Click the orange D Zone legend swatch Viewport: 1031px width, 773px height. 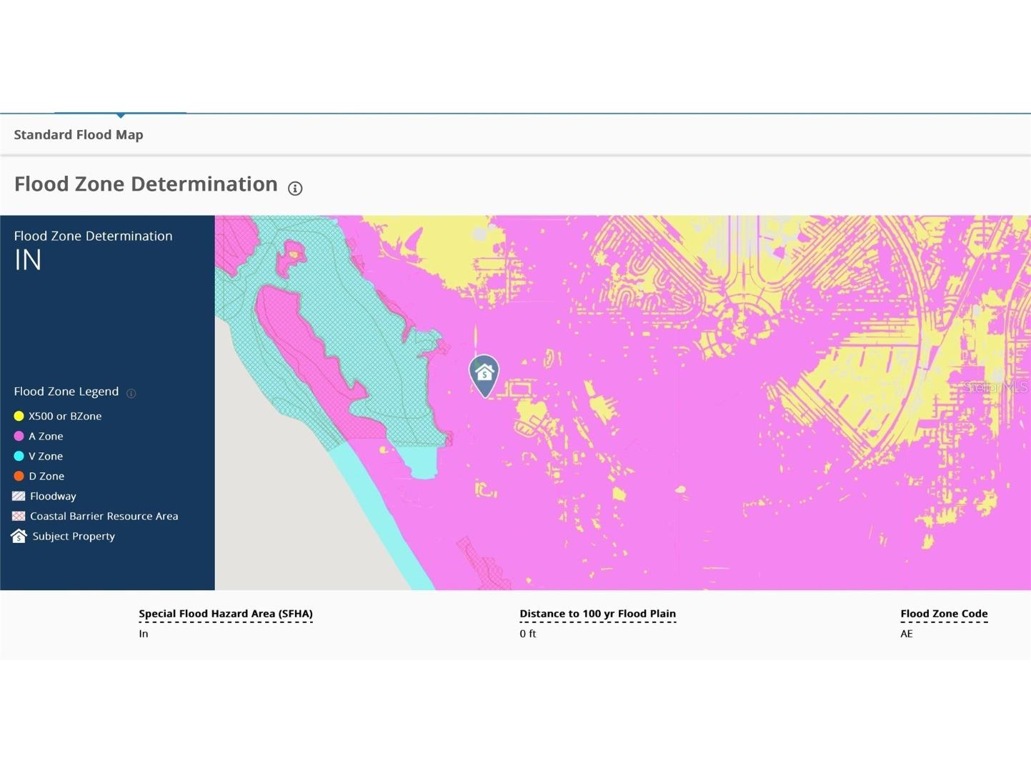click(x=19, y=476)
